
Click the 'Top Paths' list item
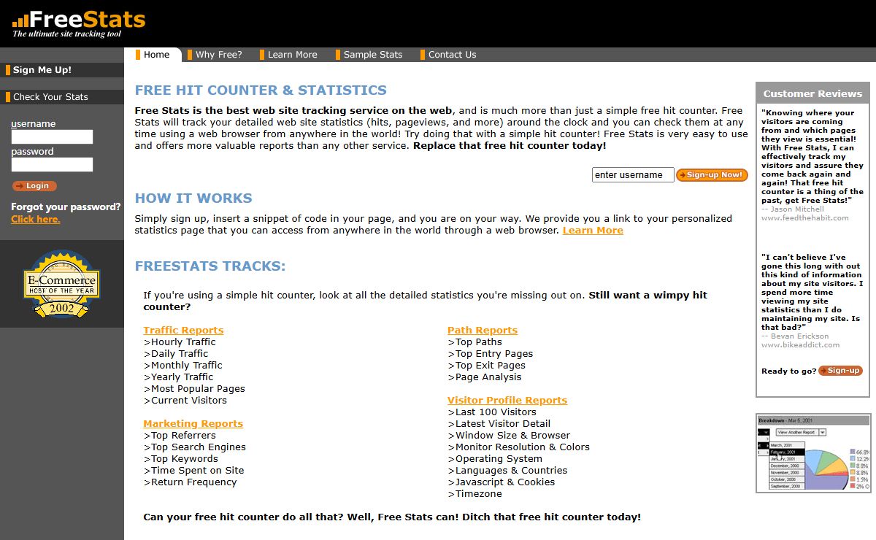pyautogui.click(x=475, y=342)
